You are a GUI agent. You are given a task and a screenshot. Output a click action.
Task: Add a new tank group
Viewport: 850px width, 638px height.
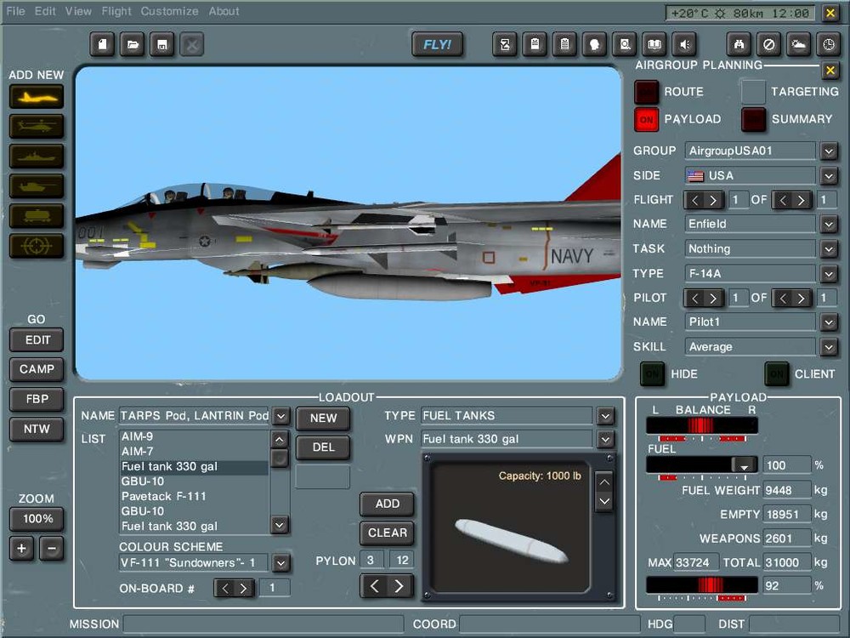[36, 186]
